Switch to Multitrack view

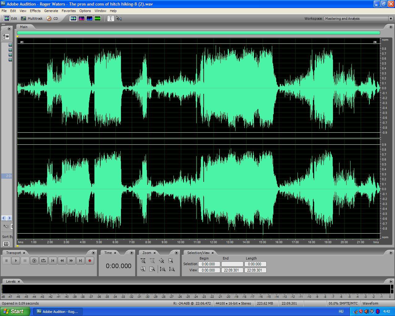point(31,19)
